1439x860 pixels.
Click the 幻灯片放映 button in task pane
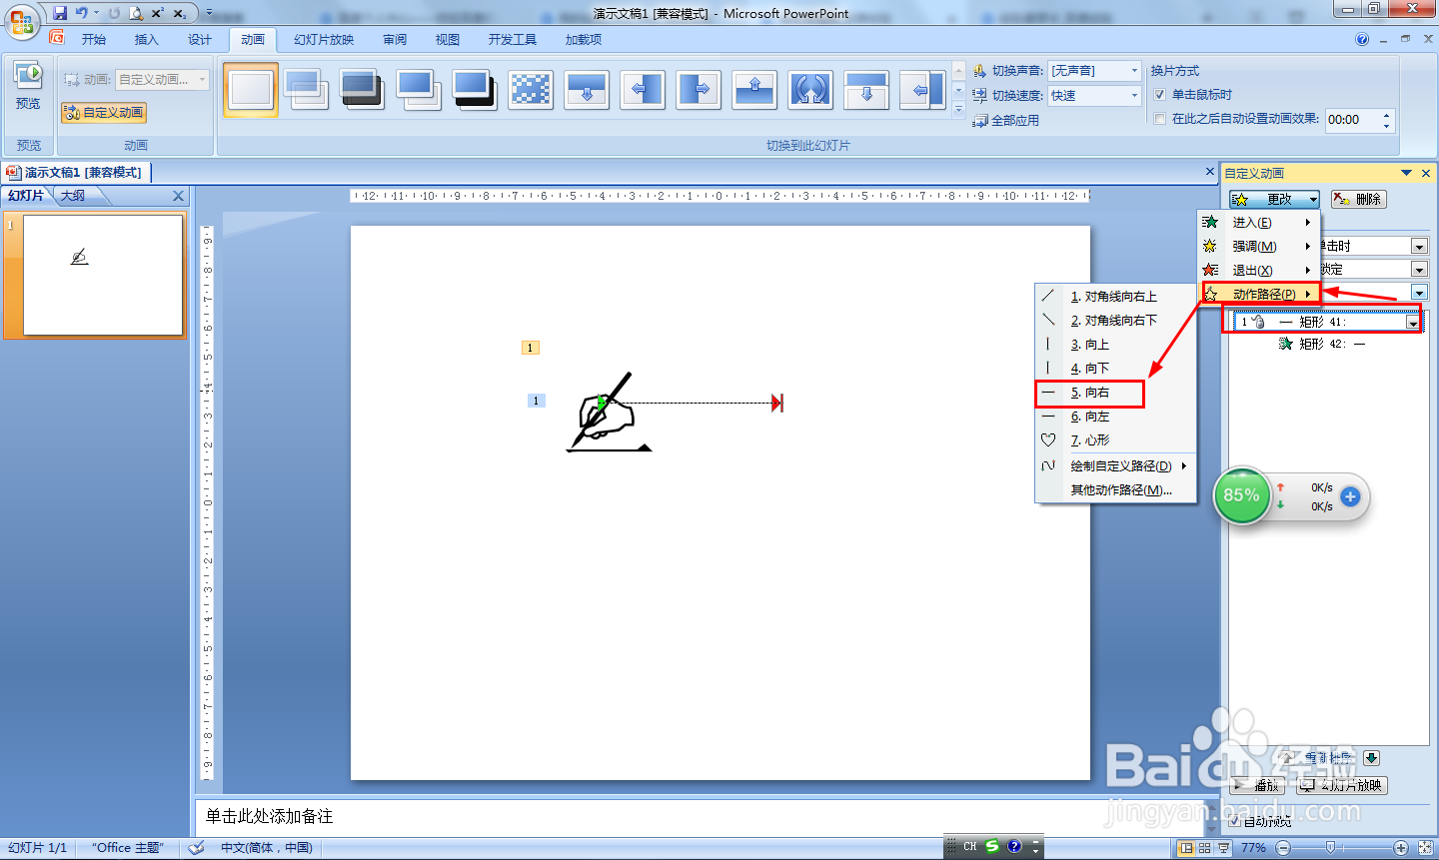coord(1342,786)
